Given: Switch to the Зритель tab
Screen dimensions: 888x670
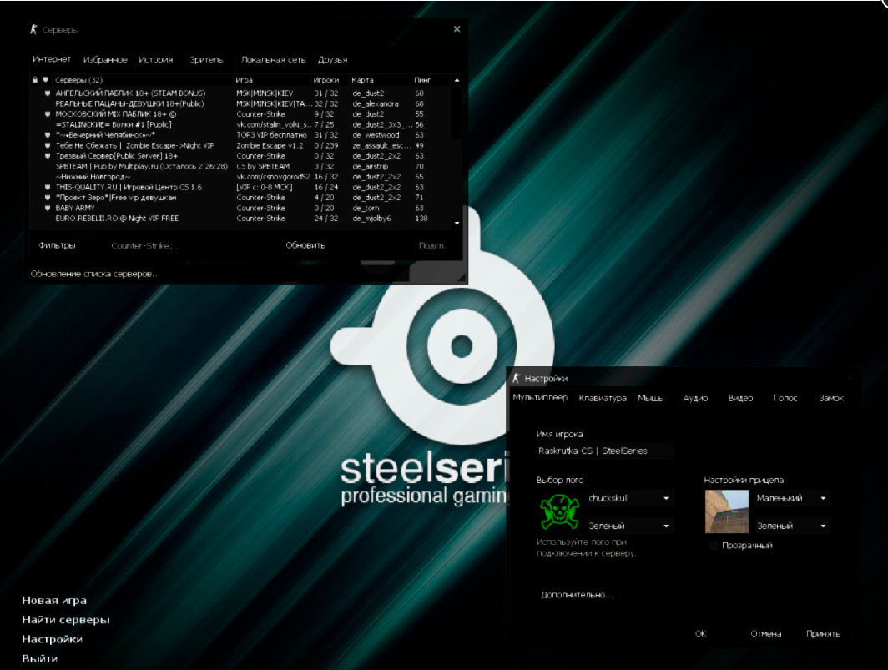Looking at the screenshot, I should pyautogui.click(x=207, y=59).
